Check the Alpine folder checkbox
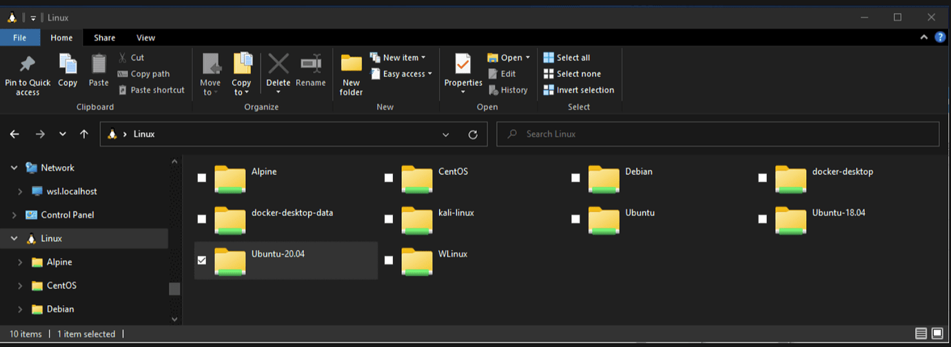This screenshot has width=951, height=347. point(202,178)
